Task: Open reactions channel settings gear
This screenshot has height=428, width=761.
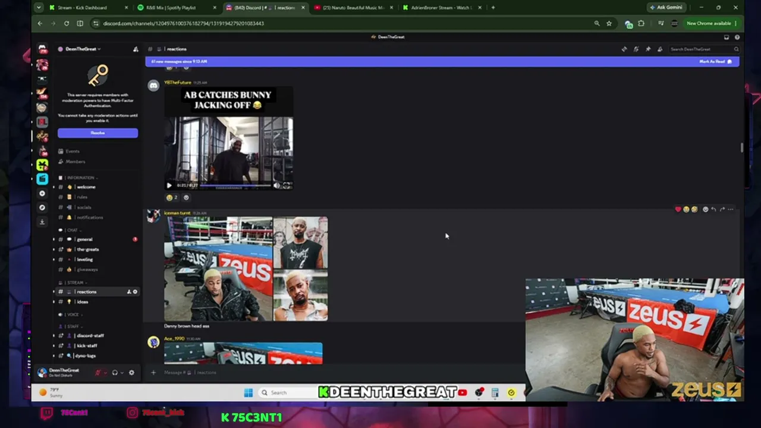Action: tap(135, 292)
